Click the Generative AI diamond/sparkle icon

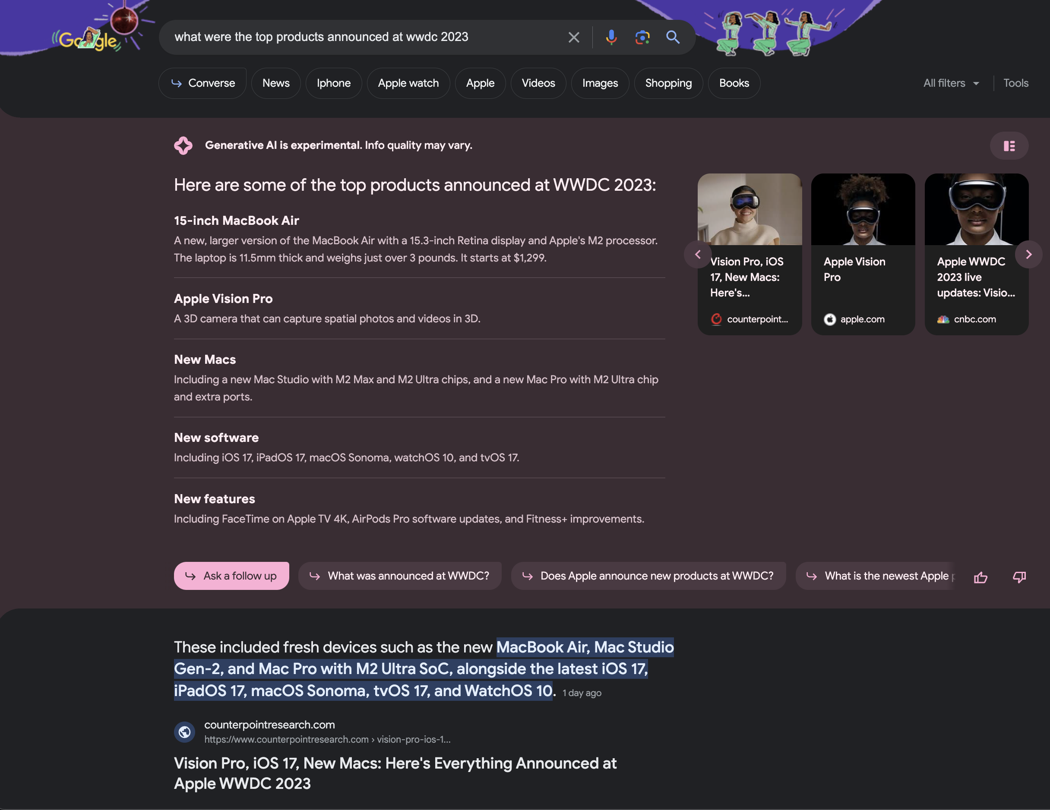tap(183, 145)
